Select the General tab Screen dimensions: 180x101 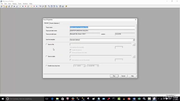[x=46, y=23]
